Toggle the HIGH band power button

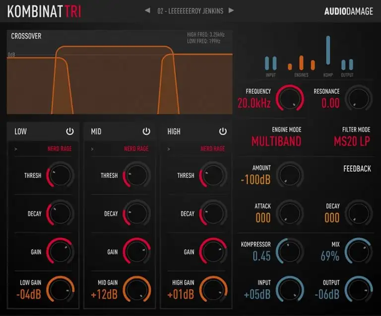click(223, 131)
